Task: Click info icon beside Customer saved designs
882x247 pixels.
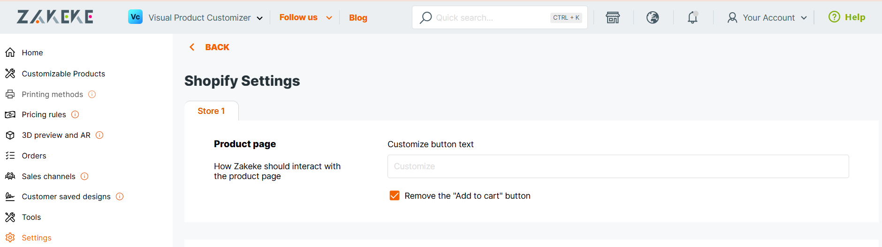Action: click(x=120, y=196)
